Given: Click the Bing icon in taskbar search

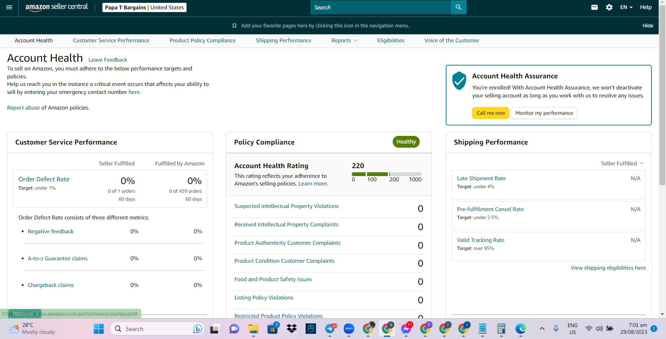Looking at the screenshot, I should pos(198,329).
